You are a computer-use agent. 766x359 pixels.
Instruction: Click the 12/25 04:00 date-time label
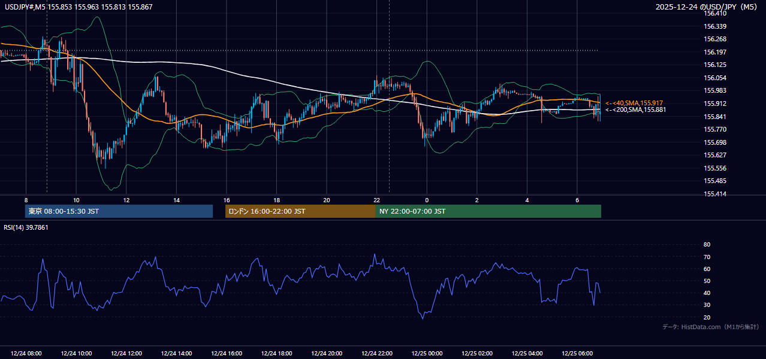(527, 354)
